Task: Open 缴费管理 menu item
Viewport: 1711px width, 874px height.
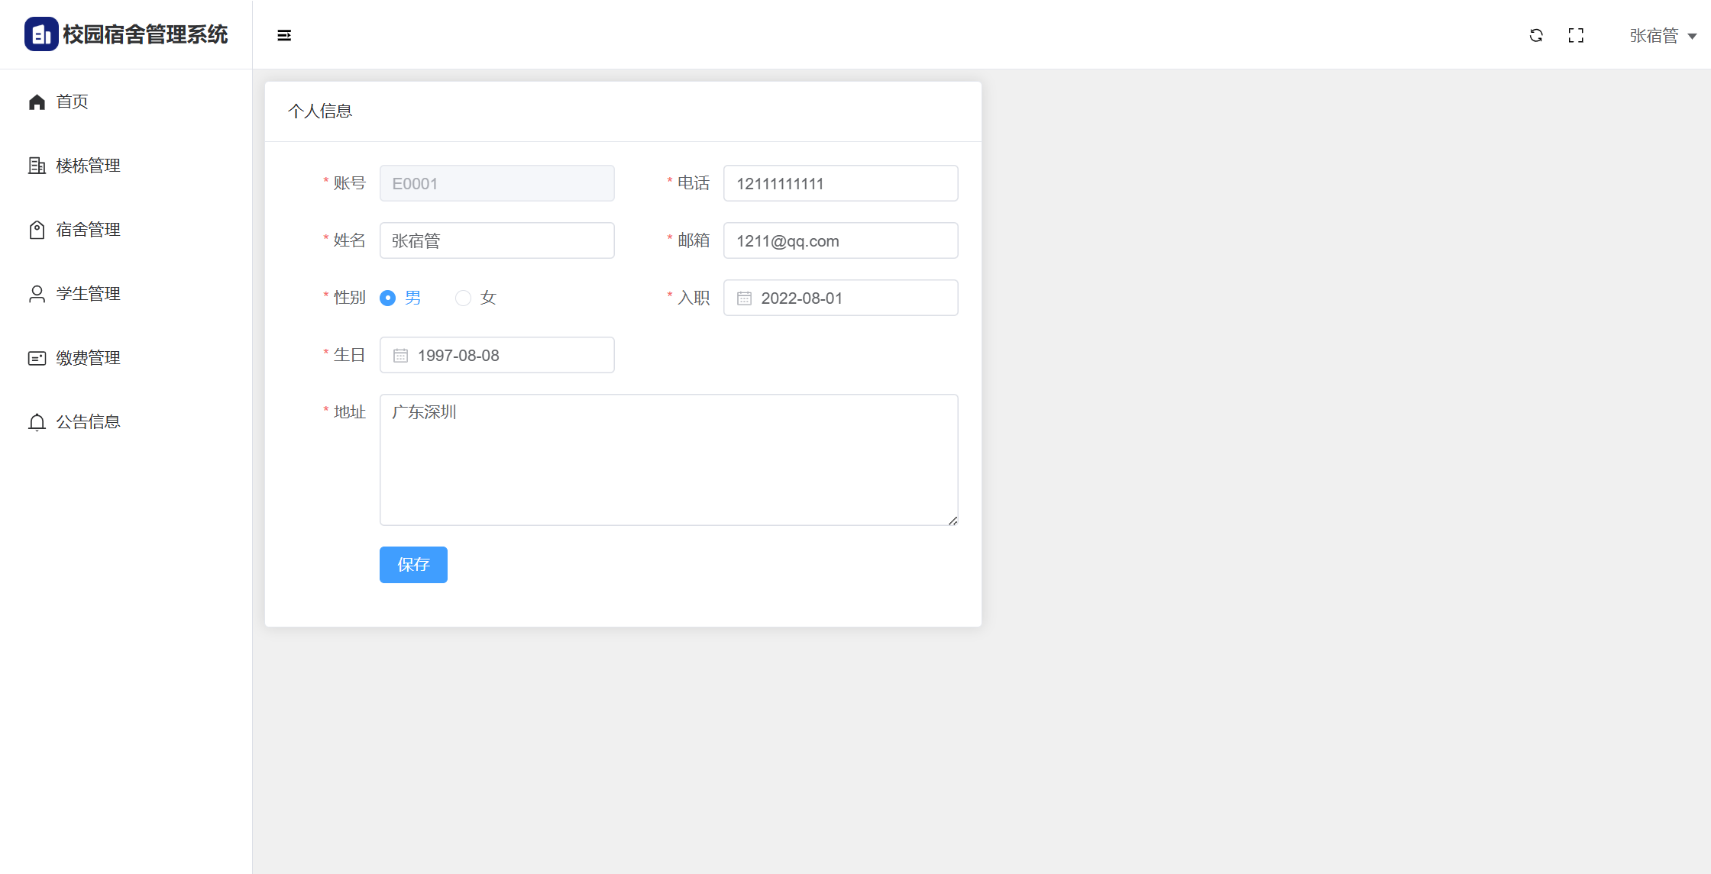Action: (x=88, y=358)
